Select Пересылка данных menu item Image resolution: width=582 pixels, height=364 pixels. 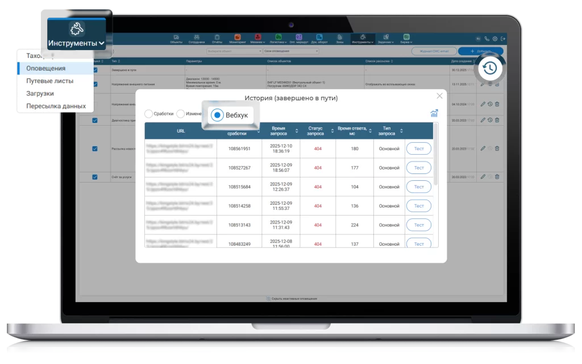(56, 106)
